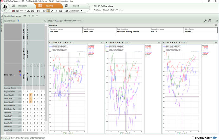Click the Show Log button
The height and width of the screenshot is (140, 219).
coord(5,138)
